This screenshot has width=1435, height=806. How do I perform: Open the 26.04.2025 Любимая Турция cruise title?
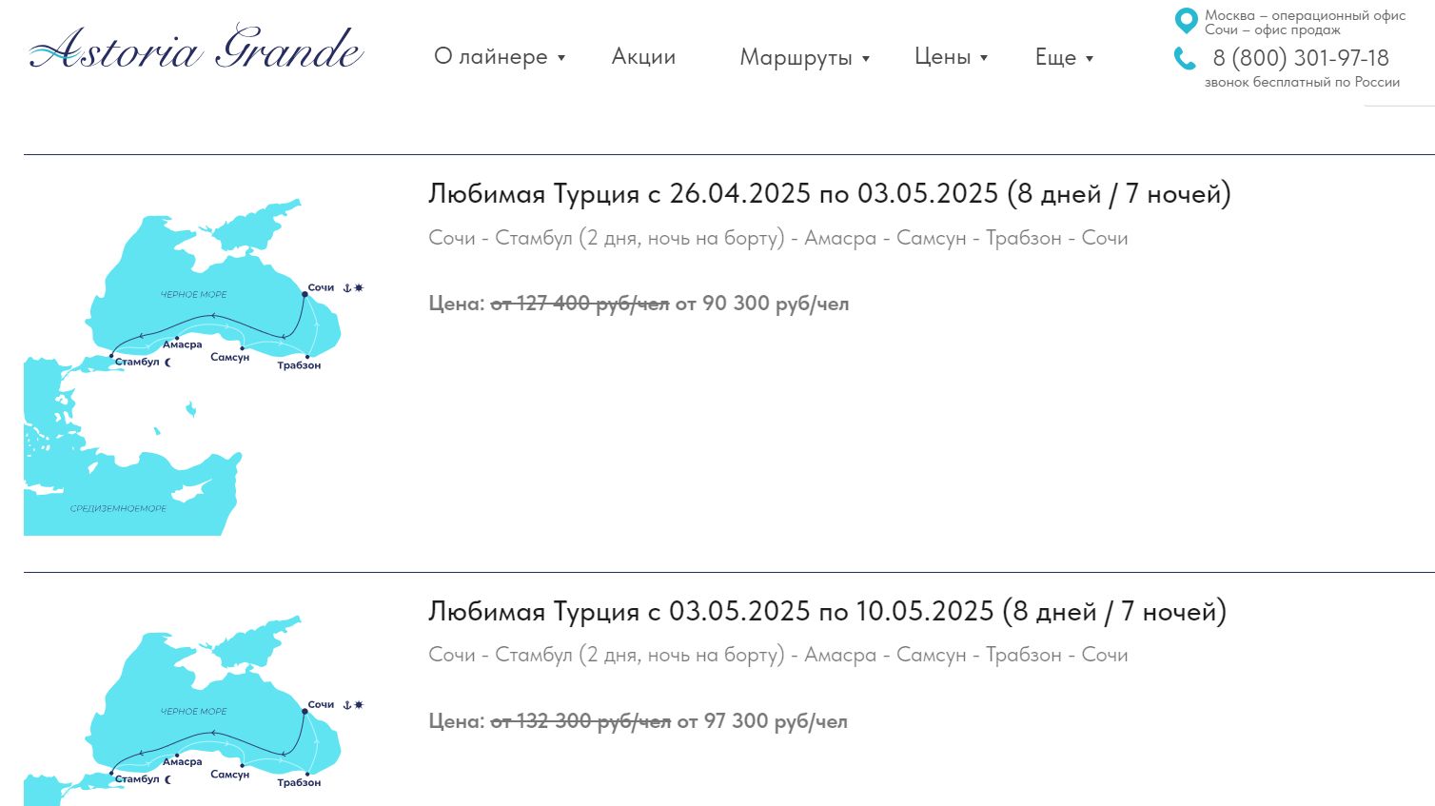(x=829, y=194)
